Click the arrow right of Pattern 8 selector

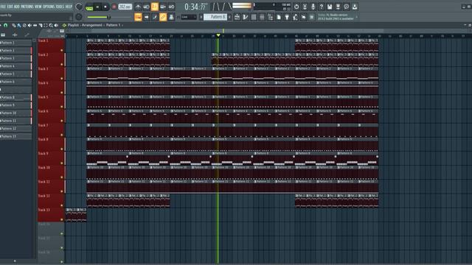pos(229,17)
